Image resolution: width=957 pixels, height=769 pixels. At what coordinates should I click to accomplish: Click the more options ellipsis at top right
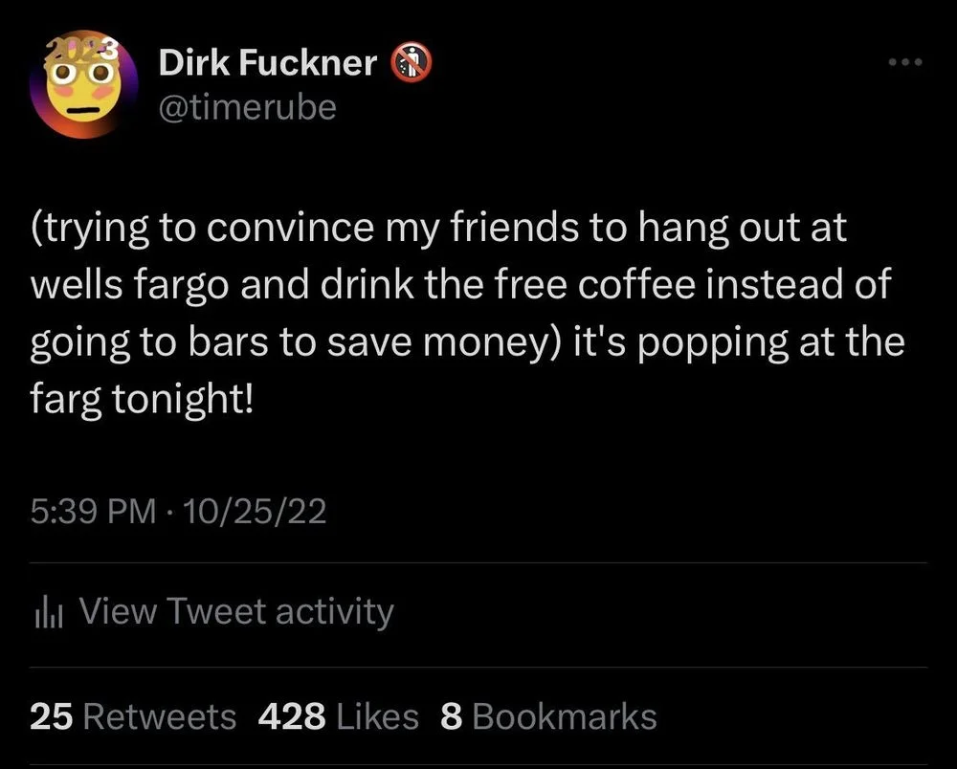(904, 60)
